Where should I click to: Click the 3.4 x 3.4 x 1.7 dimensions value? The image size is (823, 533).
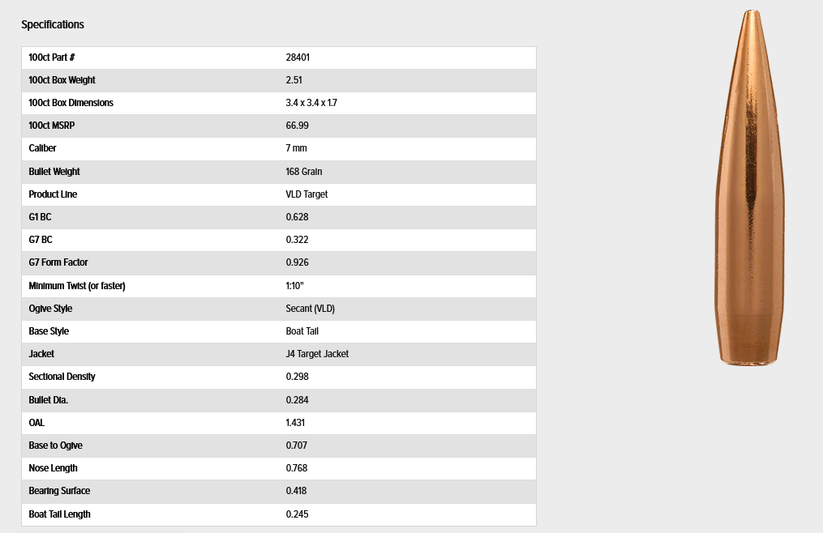point(311,103)
